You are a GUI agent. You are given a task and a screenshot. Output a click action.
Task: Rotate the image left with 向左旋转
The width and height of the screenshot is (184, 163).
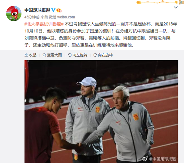point(78,55)
